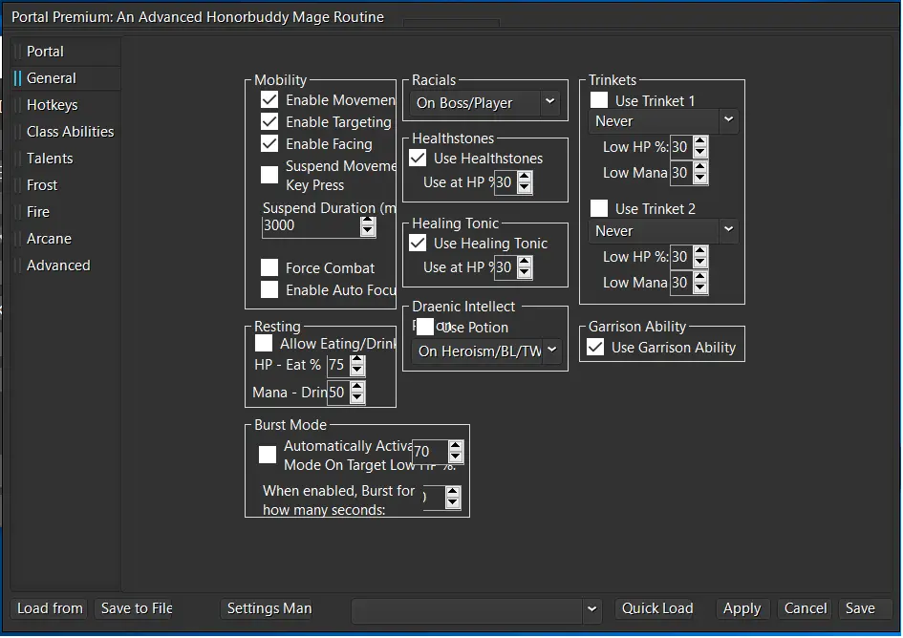The width and height of the screenshot is (903, 638).
Task: Toggle Use Healing Tonic checkbox
Action: (419, 243)
